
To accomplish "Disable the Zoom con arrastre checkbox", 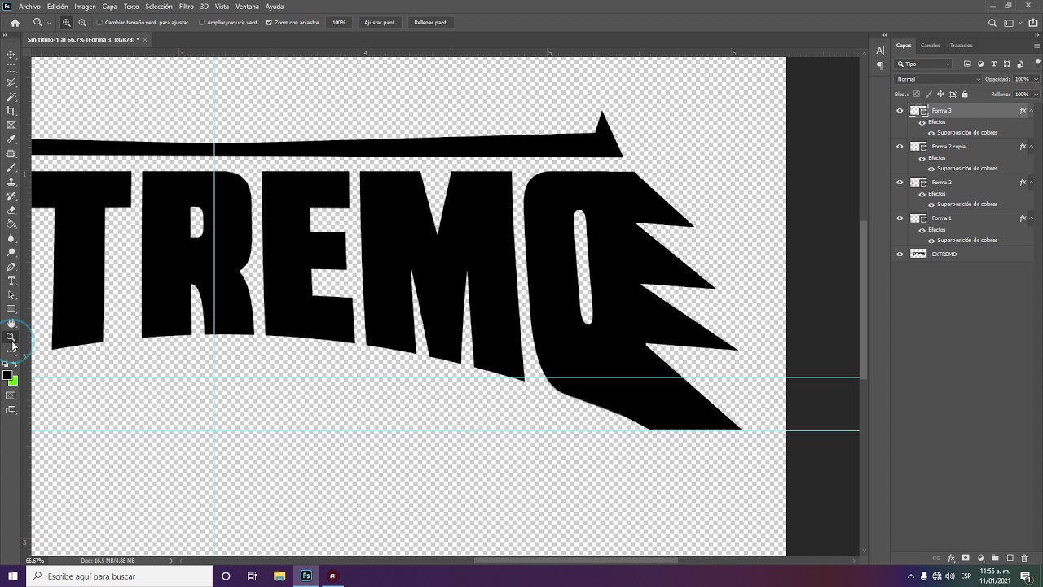I will pyautogui.click(x=269, y=23).
